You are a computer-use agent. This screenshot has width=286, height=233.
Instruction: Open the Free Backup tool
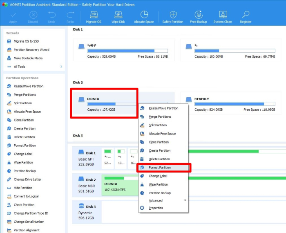click(199, 17)
